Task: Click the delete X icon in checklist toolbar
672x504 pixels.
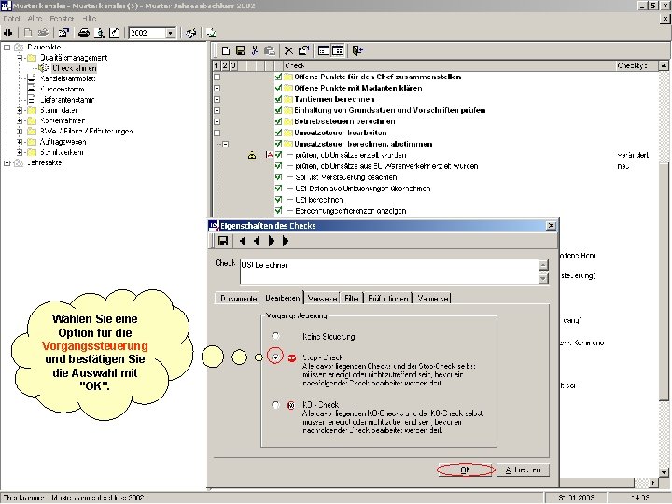Action: coord(288,50)
